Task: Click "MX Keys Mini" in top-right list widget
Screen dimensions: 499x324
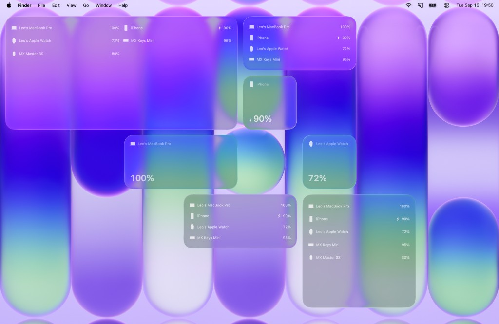Action: (269, 59)
